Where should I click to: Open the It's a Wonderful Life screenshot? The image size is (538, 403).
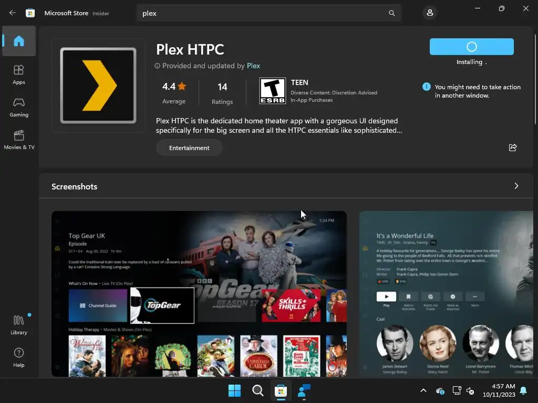point(446,294)
